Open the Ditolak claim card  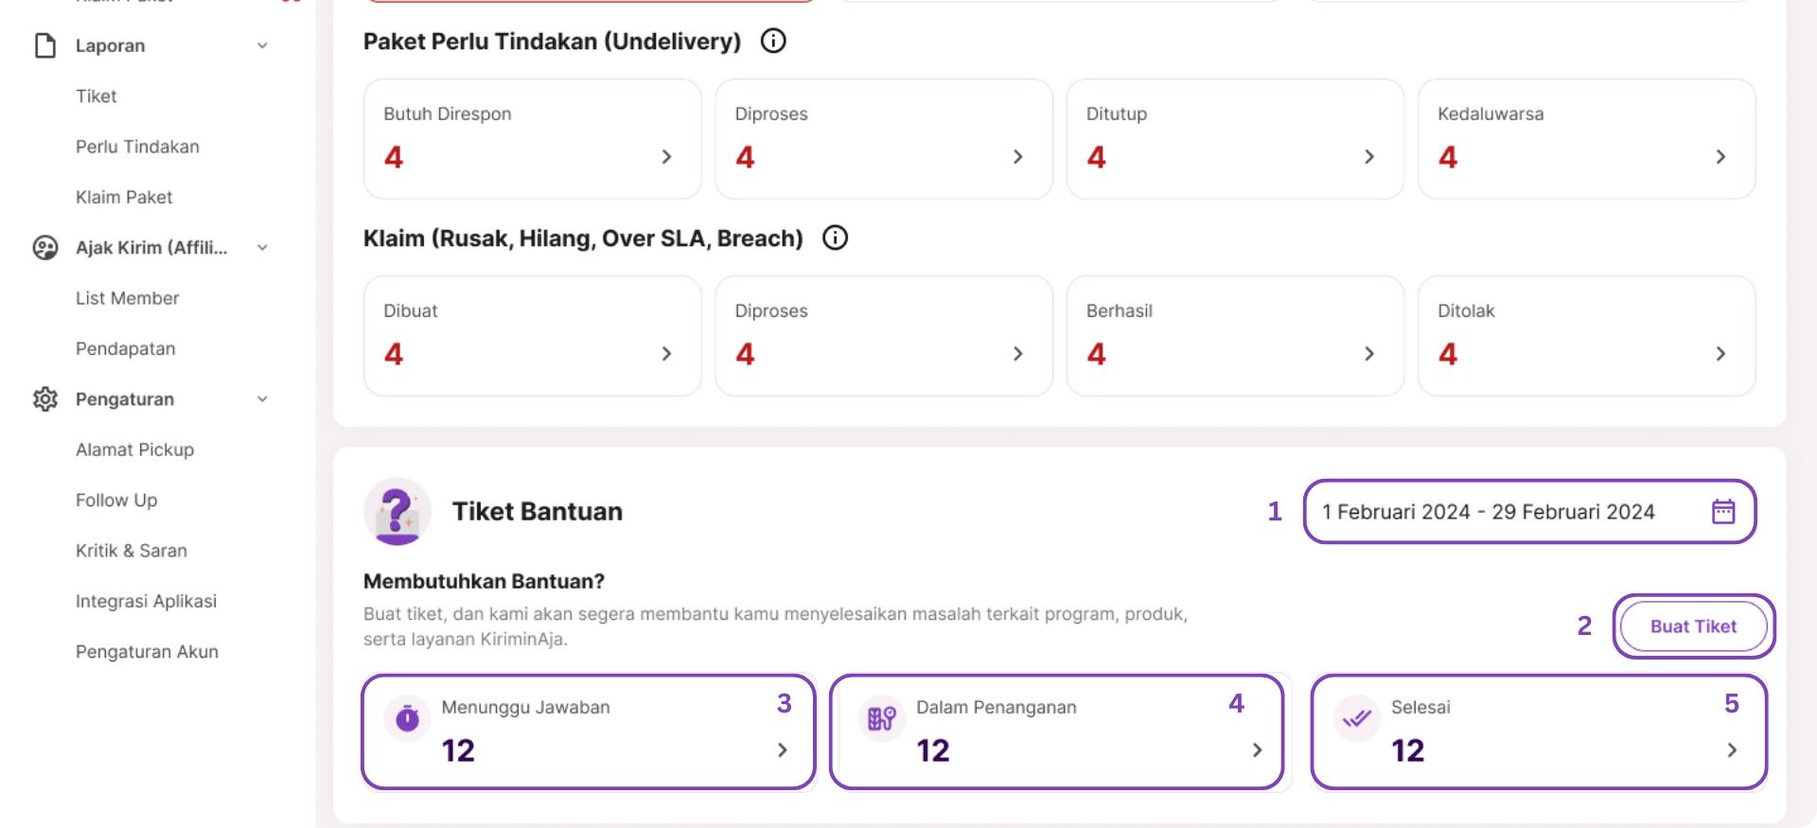tap(1585, 336)
